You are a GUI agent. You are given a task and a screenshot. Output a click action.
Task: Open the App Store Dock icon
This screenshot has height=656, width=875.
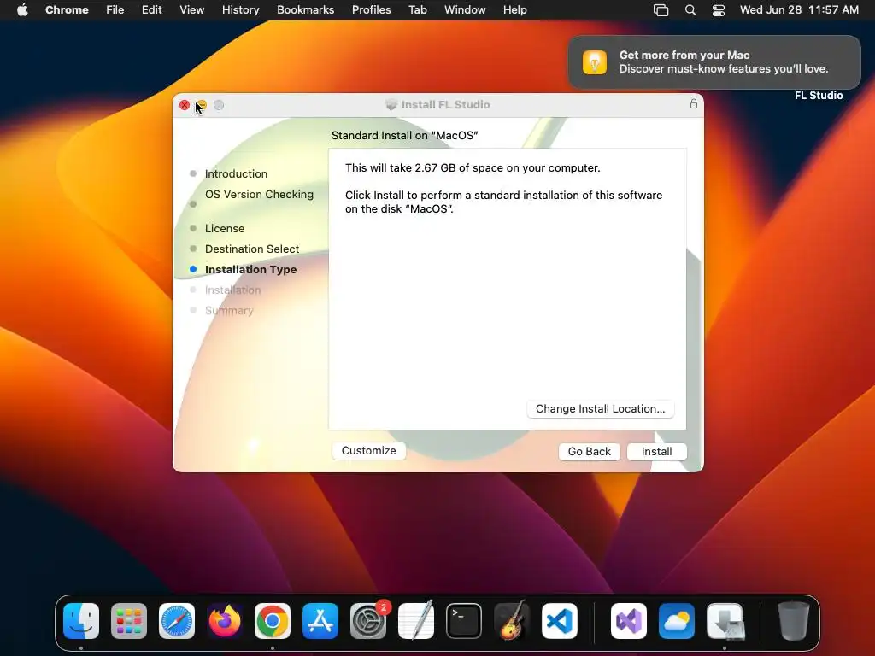point(320,621)
